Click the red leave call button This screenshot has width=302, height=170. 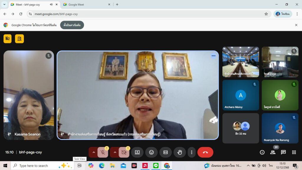point(205,152)
